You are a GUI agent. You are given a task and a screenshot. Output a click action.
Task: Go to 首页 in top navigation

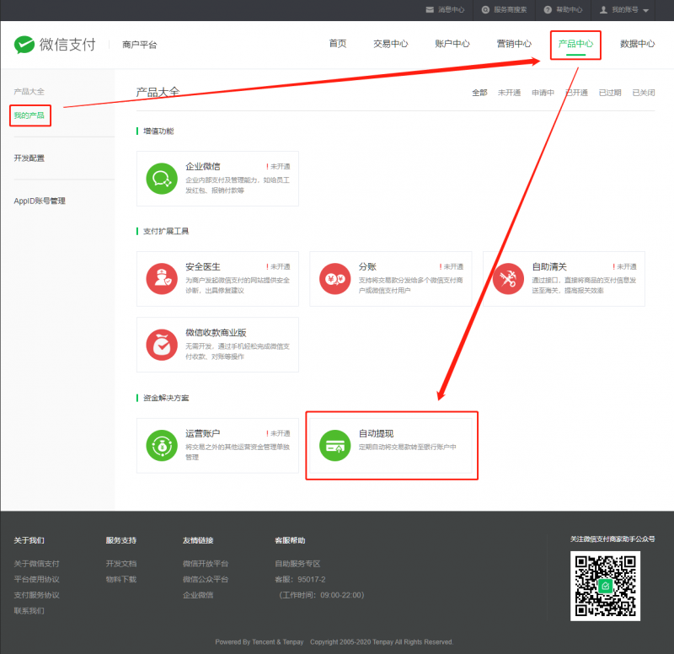338,44
